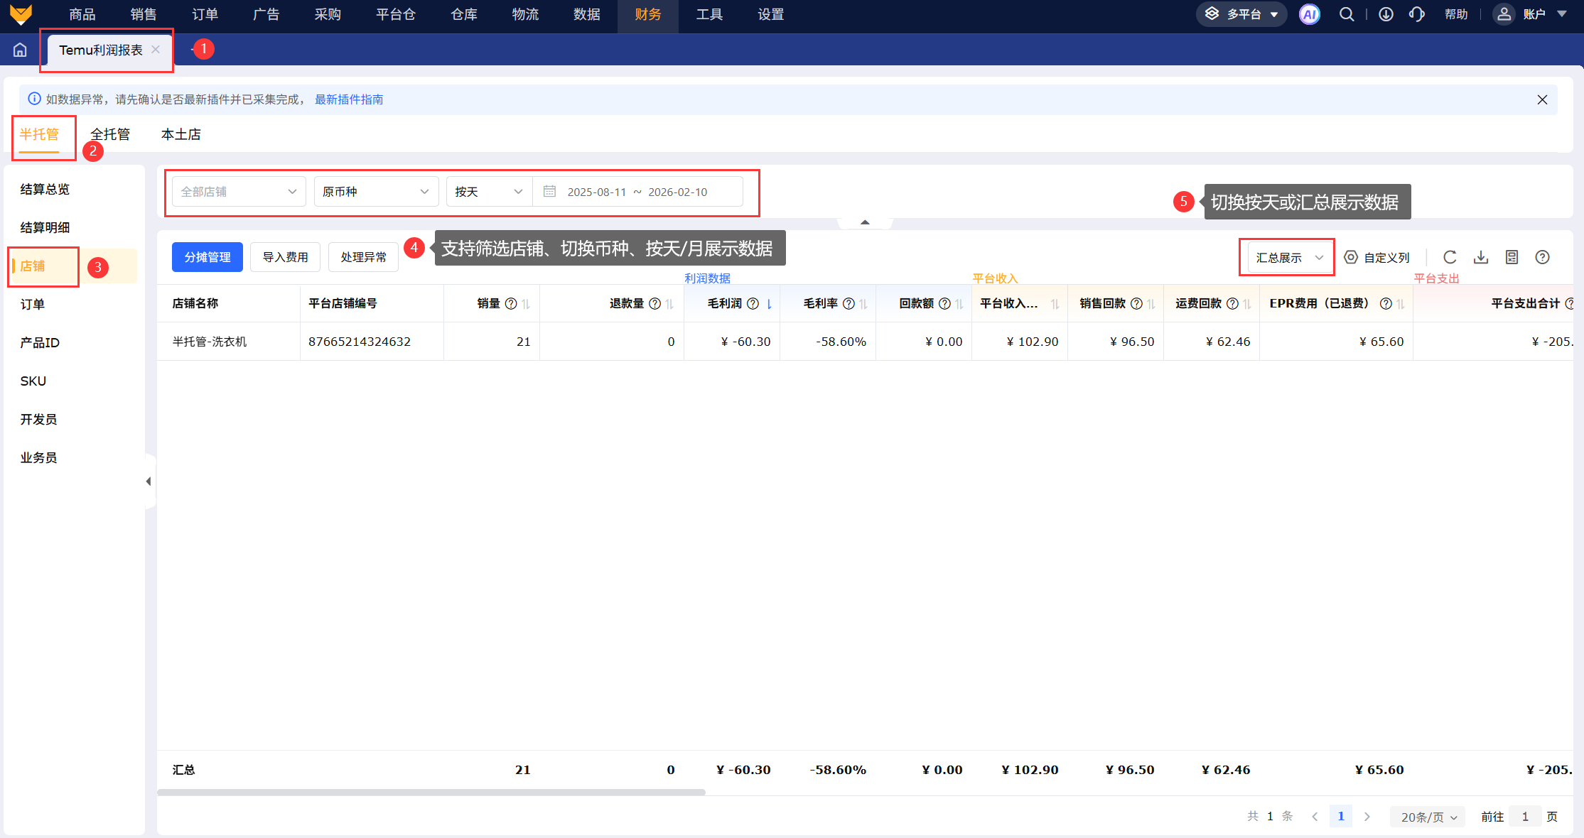
Task: Click the home icon tab
Action: tap(20, 50)
